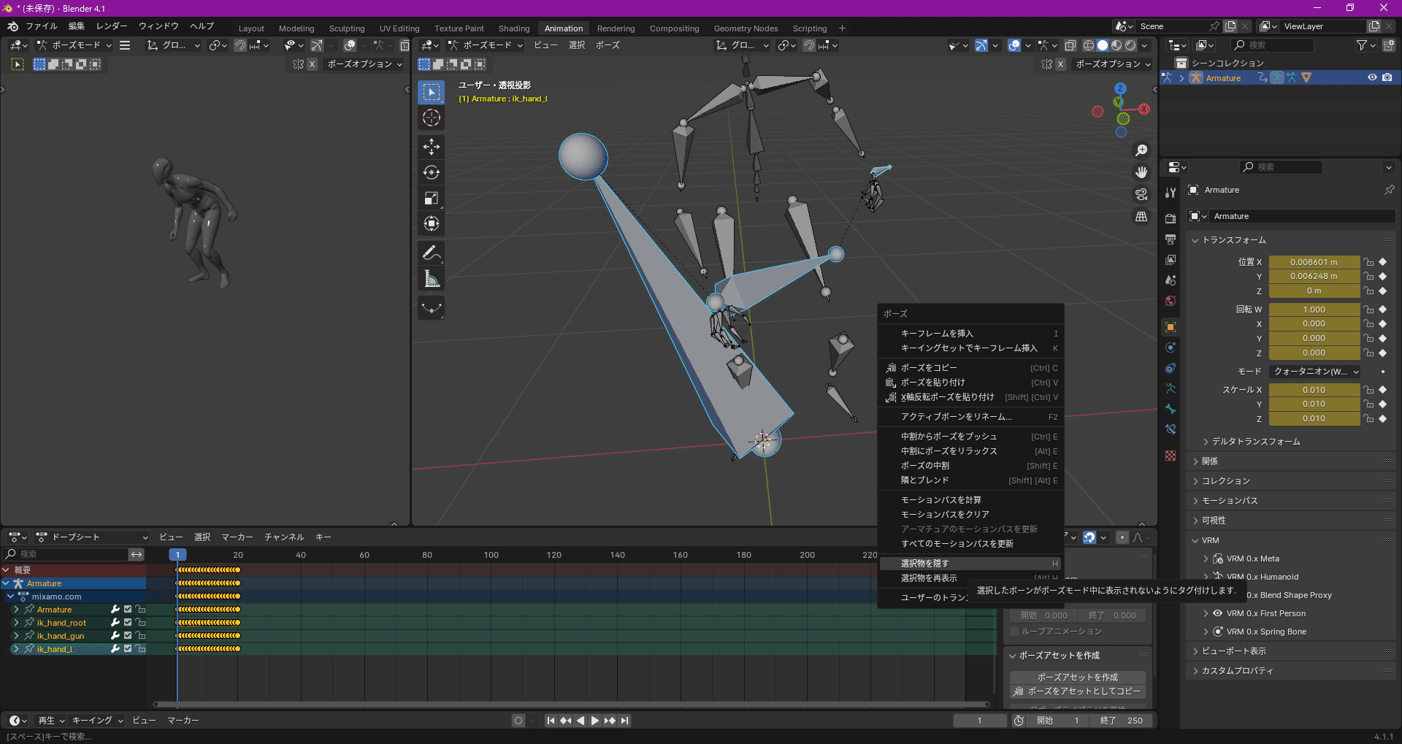Select the Select Box tool in viewport toolbar
1402x744 pixels.
coord(432,93)
